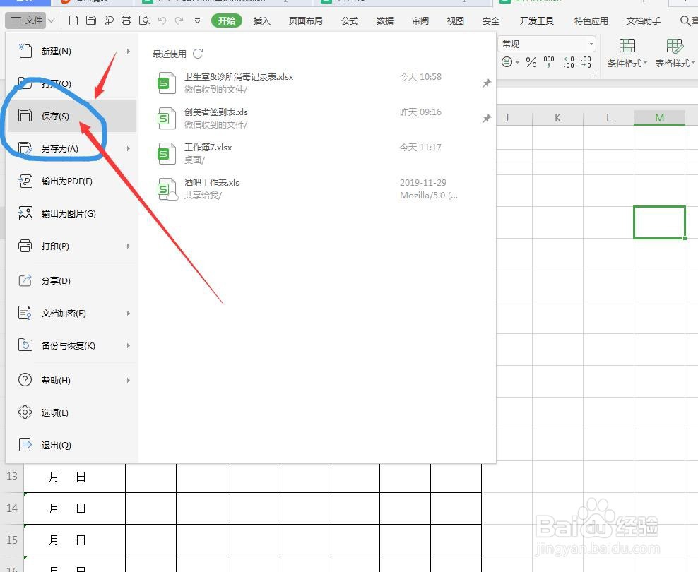The image size is (698, 572).
Task: Select 打印(P) menu item
Action: [71, 246]
